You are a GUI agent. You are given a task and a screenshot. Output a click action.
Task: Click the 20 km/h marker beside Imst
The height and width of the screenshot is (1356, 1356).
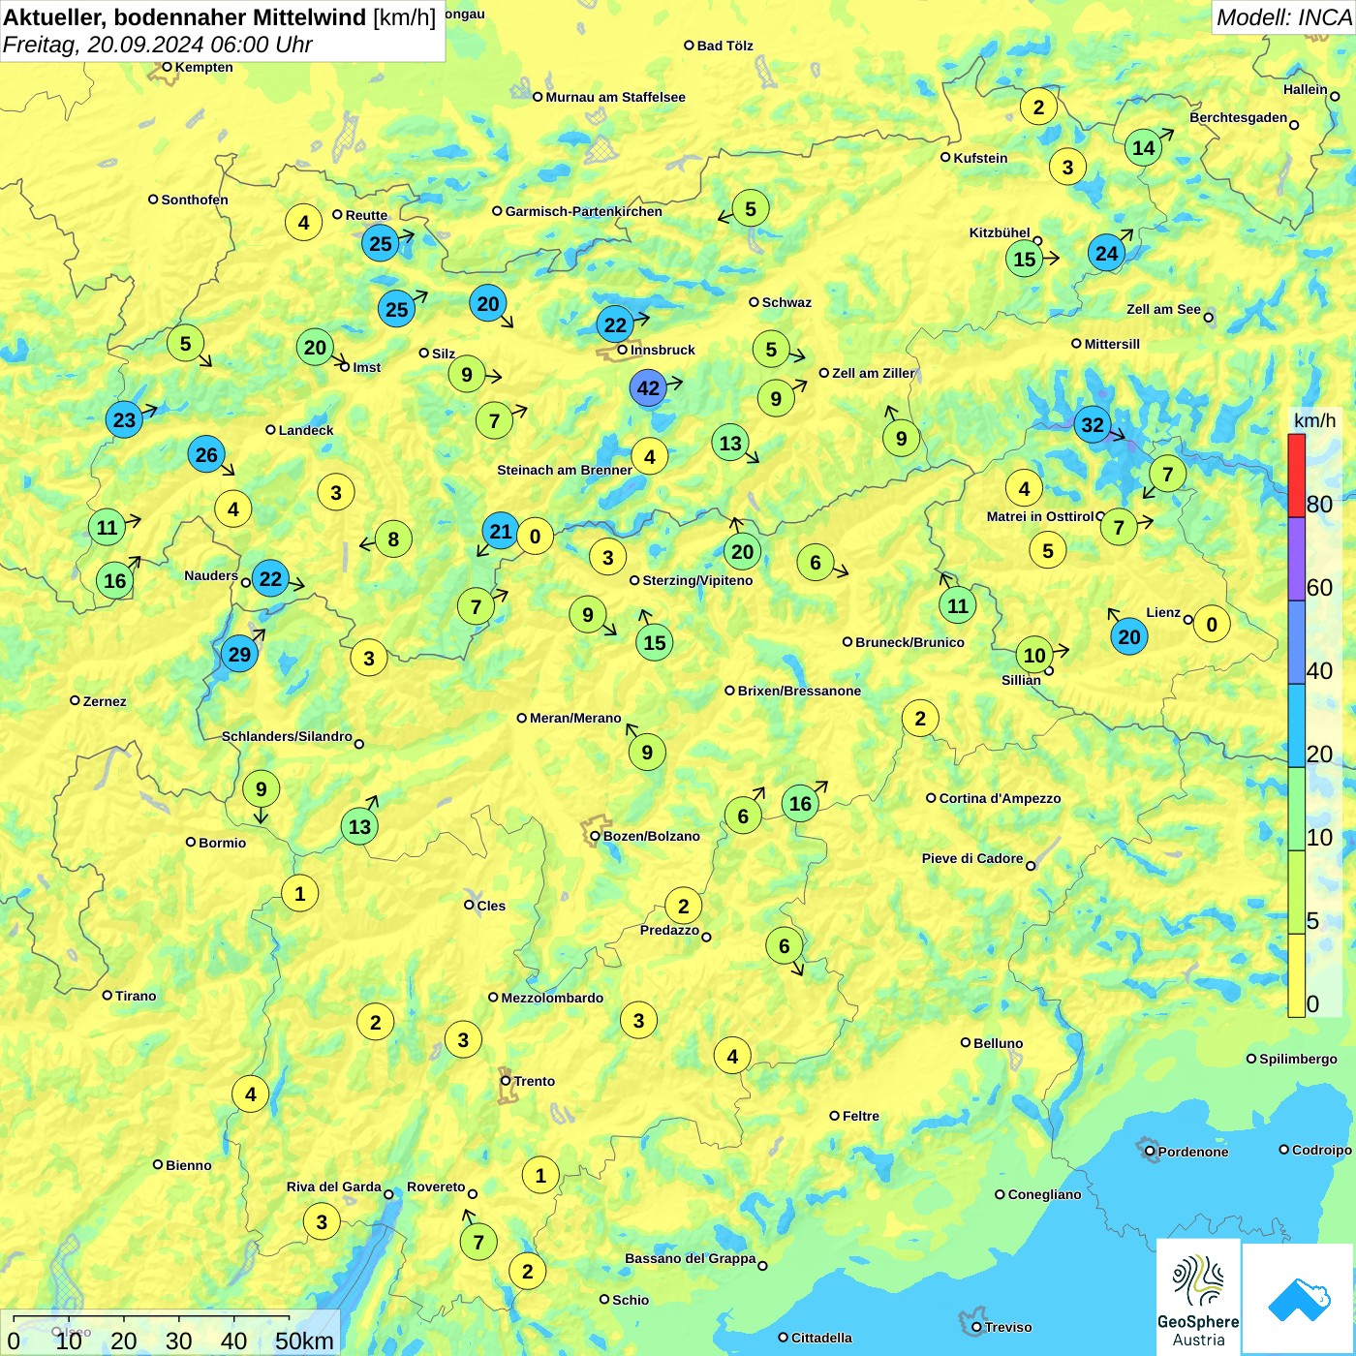pos(315,347)
